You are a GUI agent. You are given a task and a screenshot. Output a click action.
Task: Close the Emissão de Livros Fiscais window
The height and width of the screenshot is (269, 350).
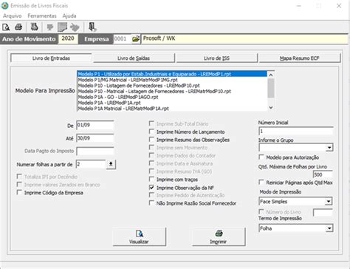tap(339, 6)
